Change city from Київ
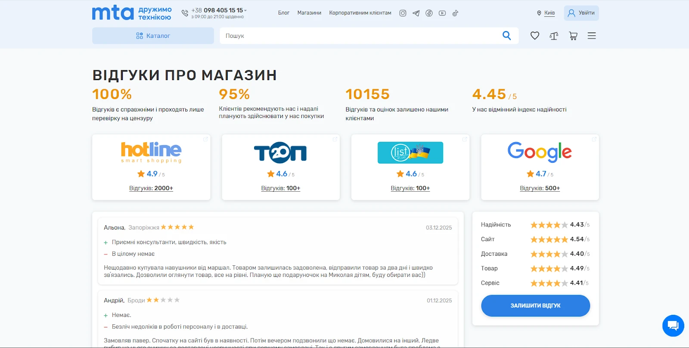The width and height of the screenshot is (689, 348). click(x=549, y=13)
